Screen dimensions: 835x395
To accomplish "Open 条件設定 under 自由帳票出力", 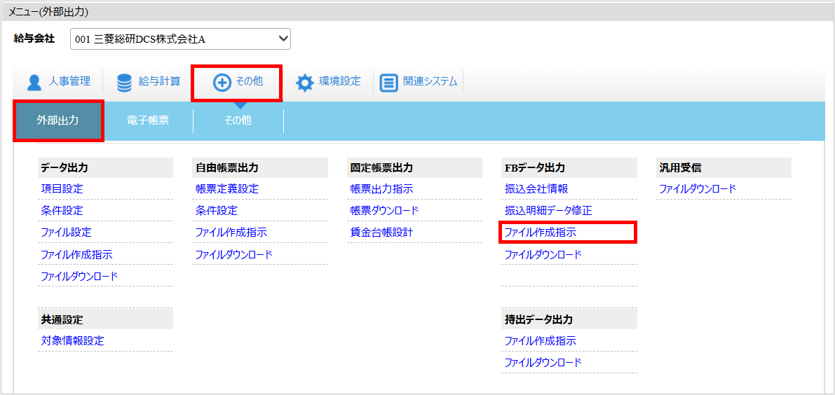I will [216, 211].
